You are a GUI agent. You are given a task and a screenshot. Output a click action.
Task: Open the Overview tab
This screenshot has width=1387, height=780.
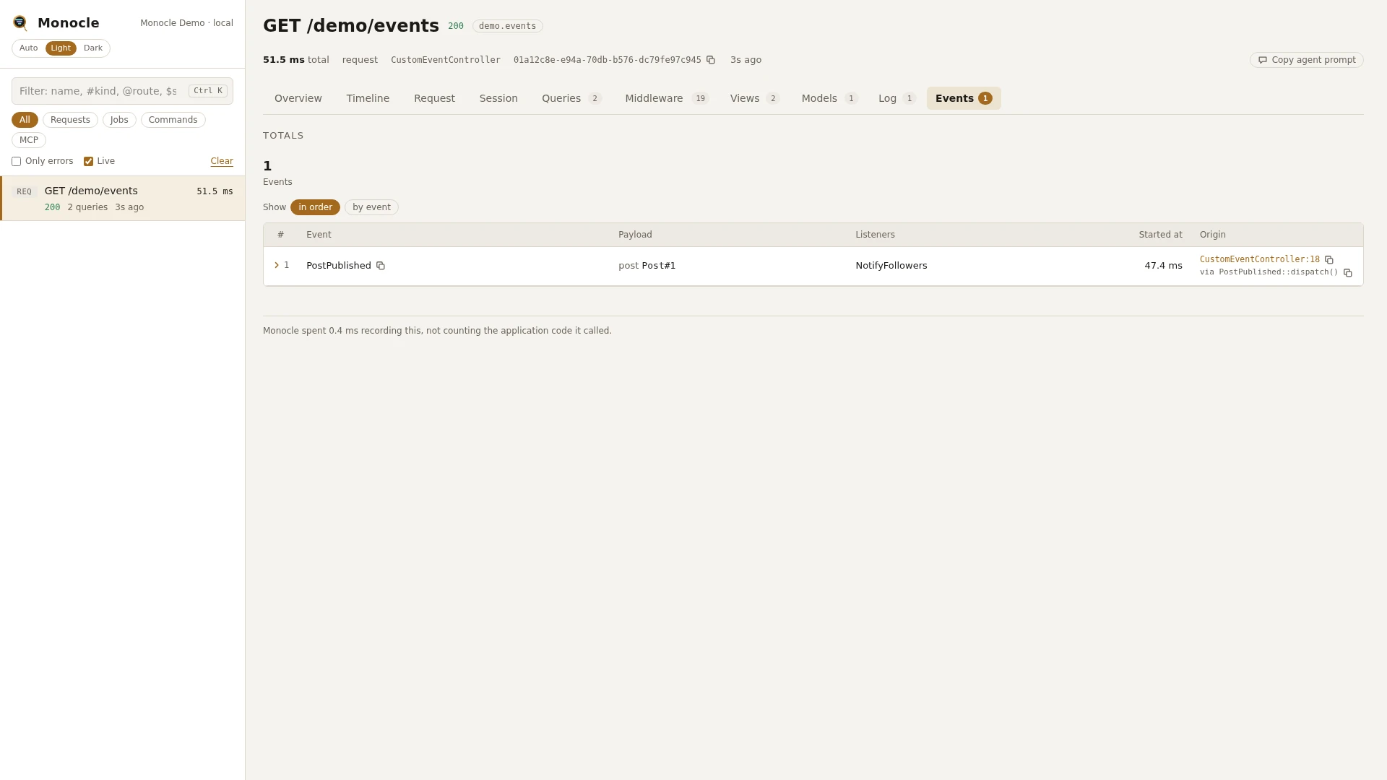pyautogui.click(x=298, y=98)
